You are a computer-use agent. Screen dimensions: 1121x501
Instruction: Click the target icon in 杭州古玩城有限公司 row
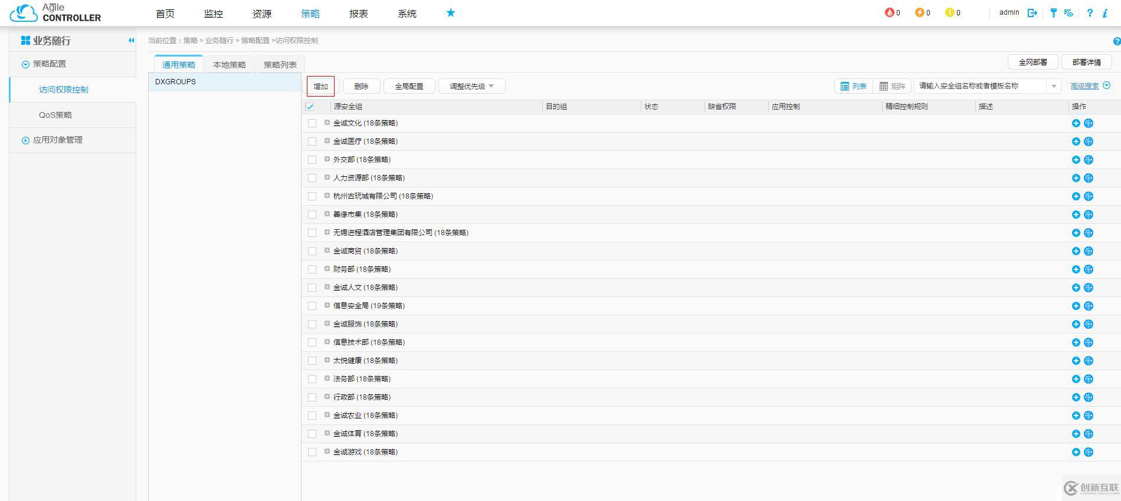(x=1089, y=196)
